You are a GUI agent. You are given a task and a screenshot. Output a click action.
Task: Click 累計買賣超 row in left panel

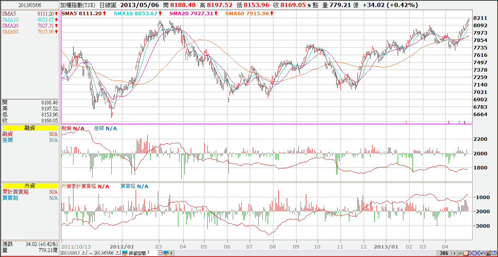[x=30, y=192]
